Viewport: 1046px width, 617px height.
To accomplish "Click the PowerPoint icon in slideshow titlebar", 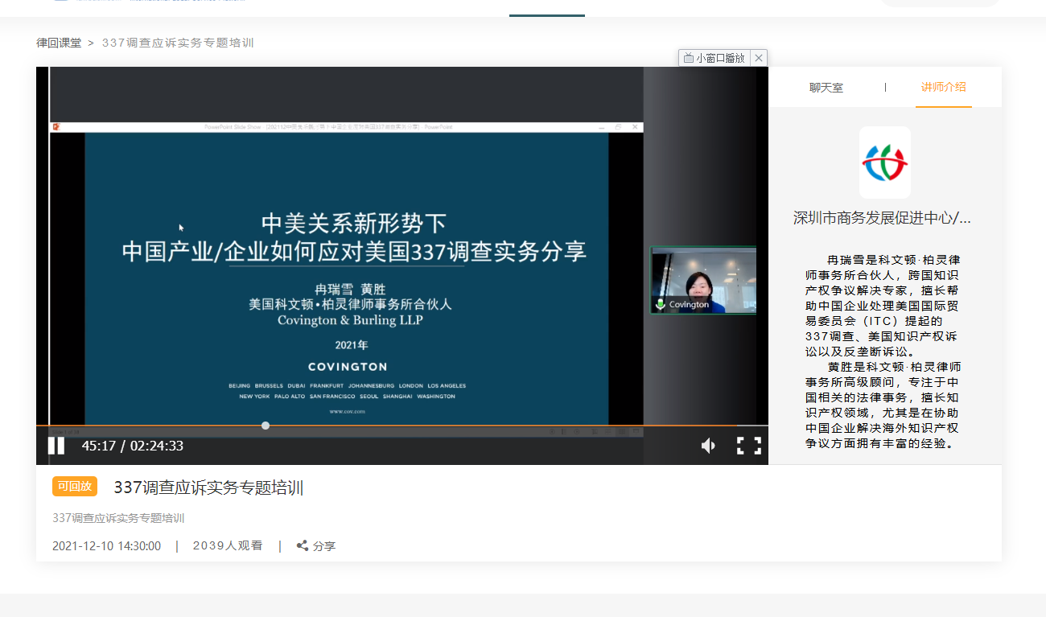I will [x=56, y=127].
